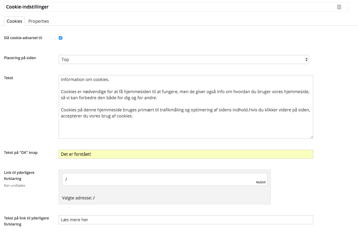Focus the yellow "Det er forstået!" field
The height and width of the screenshot is (241, 358).
point(186,154)
